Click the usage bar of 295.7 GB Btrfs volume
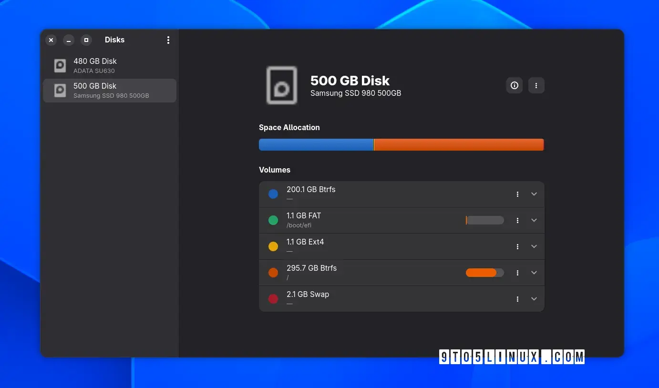 tap(485, 273)
